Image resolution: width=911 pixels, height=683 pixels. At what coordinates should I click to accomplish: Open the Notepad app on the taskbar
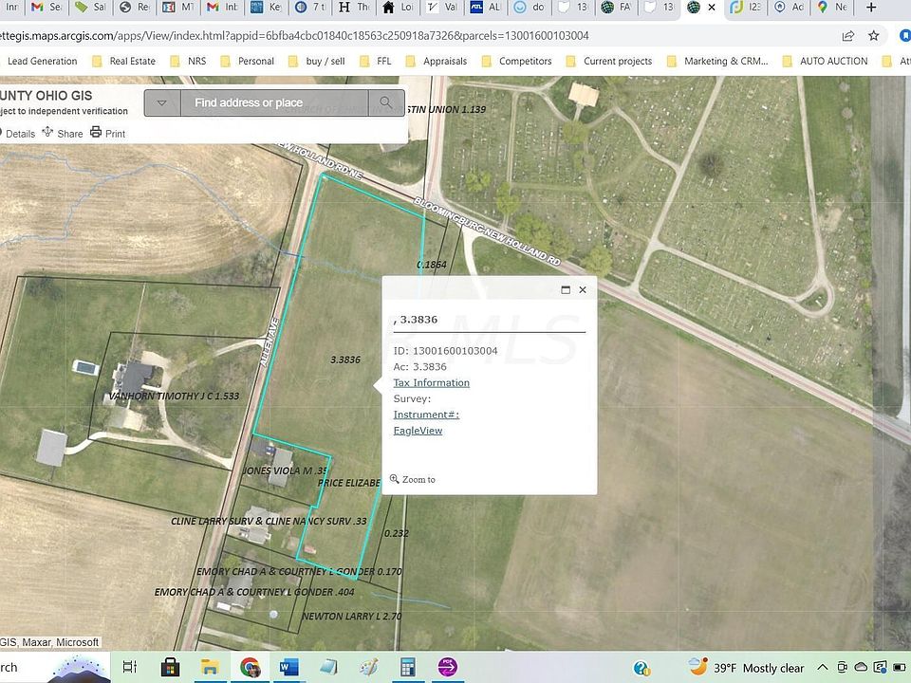pos(328,667)
